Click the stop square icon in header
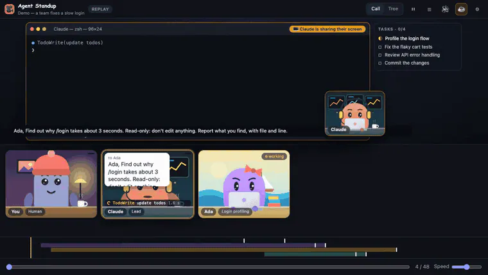The width and height of the screenshot is (488, 275). (429, 10)
